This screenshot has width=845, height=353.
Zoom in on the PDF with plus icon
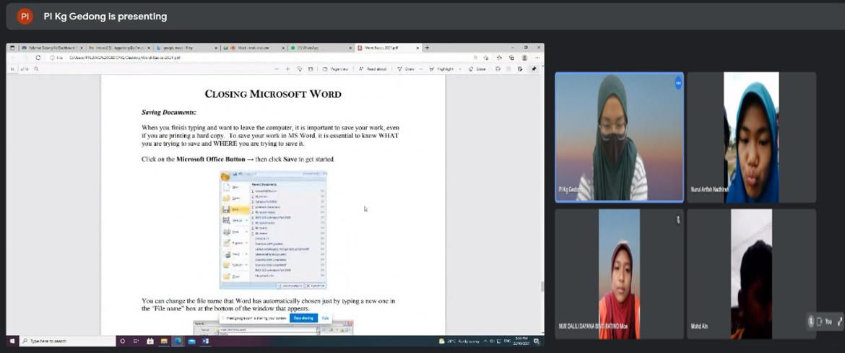coord(288,69)
